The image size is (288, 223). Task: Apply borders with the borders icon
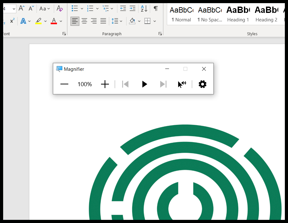point(147,21)
